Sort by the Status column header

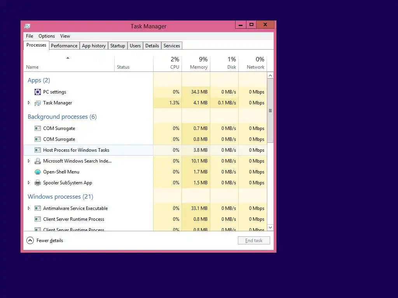134,63
